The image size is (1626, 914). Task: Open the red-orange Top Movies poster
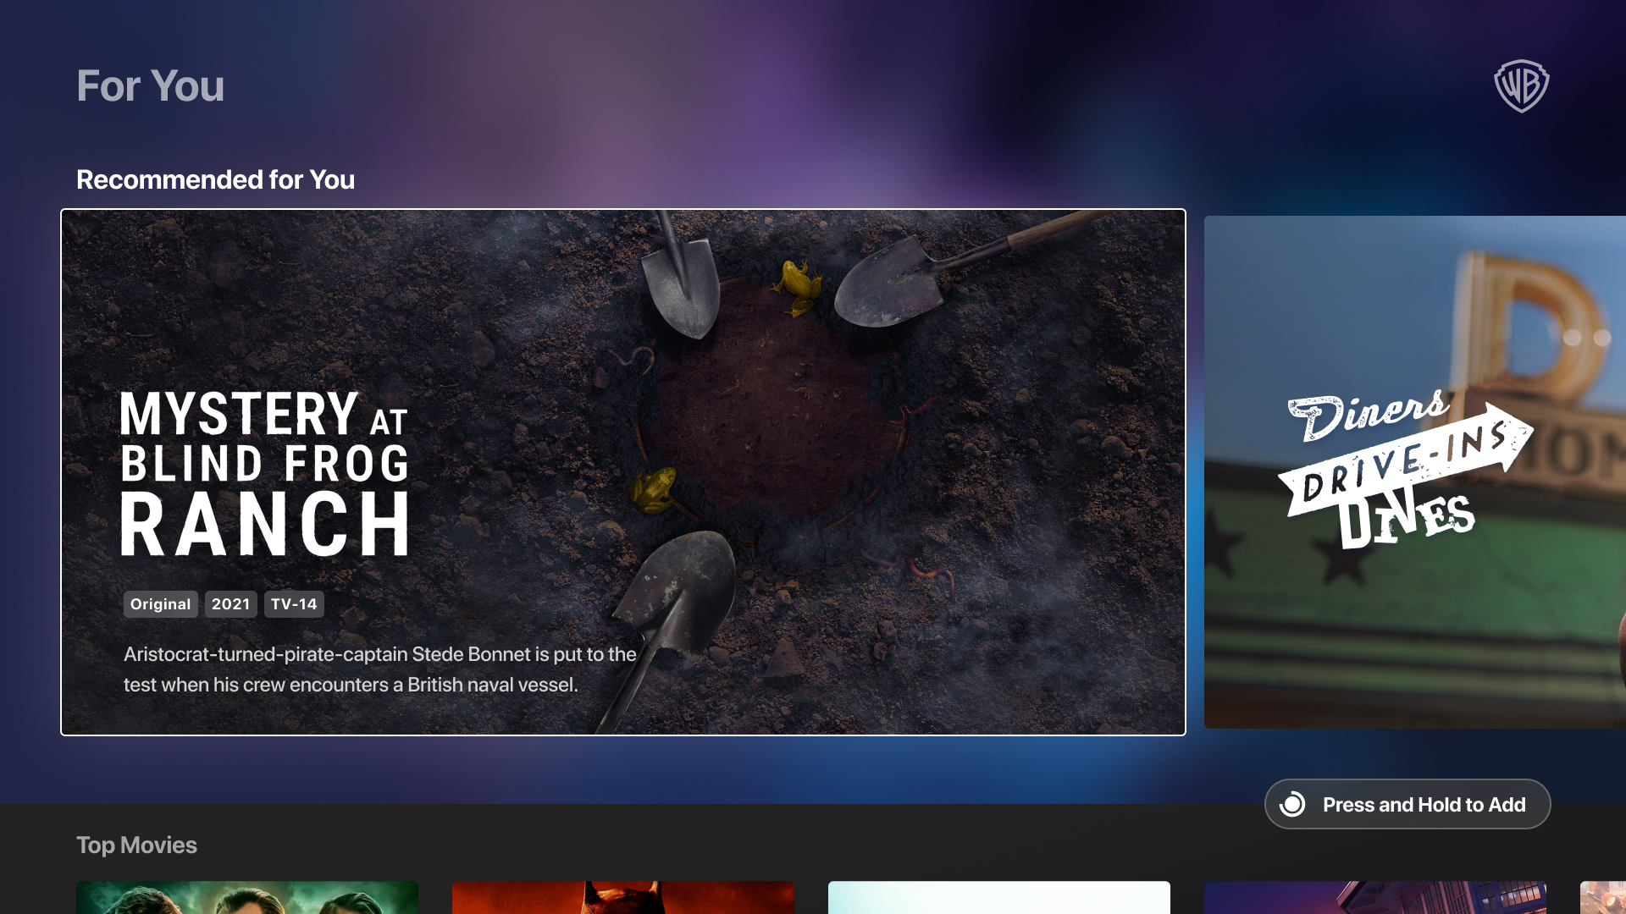tap(623, 897)
